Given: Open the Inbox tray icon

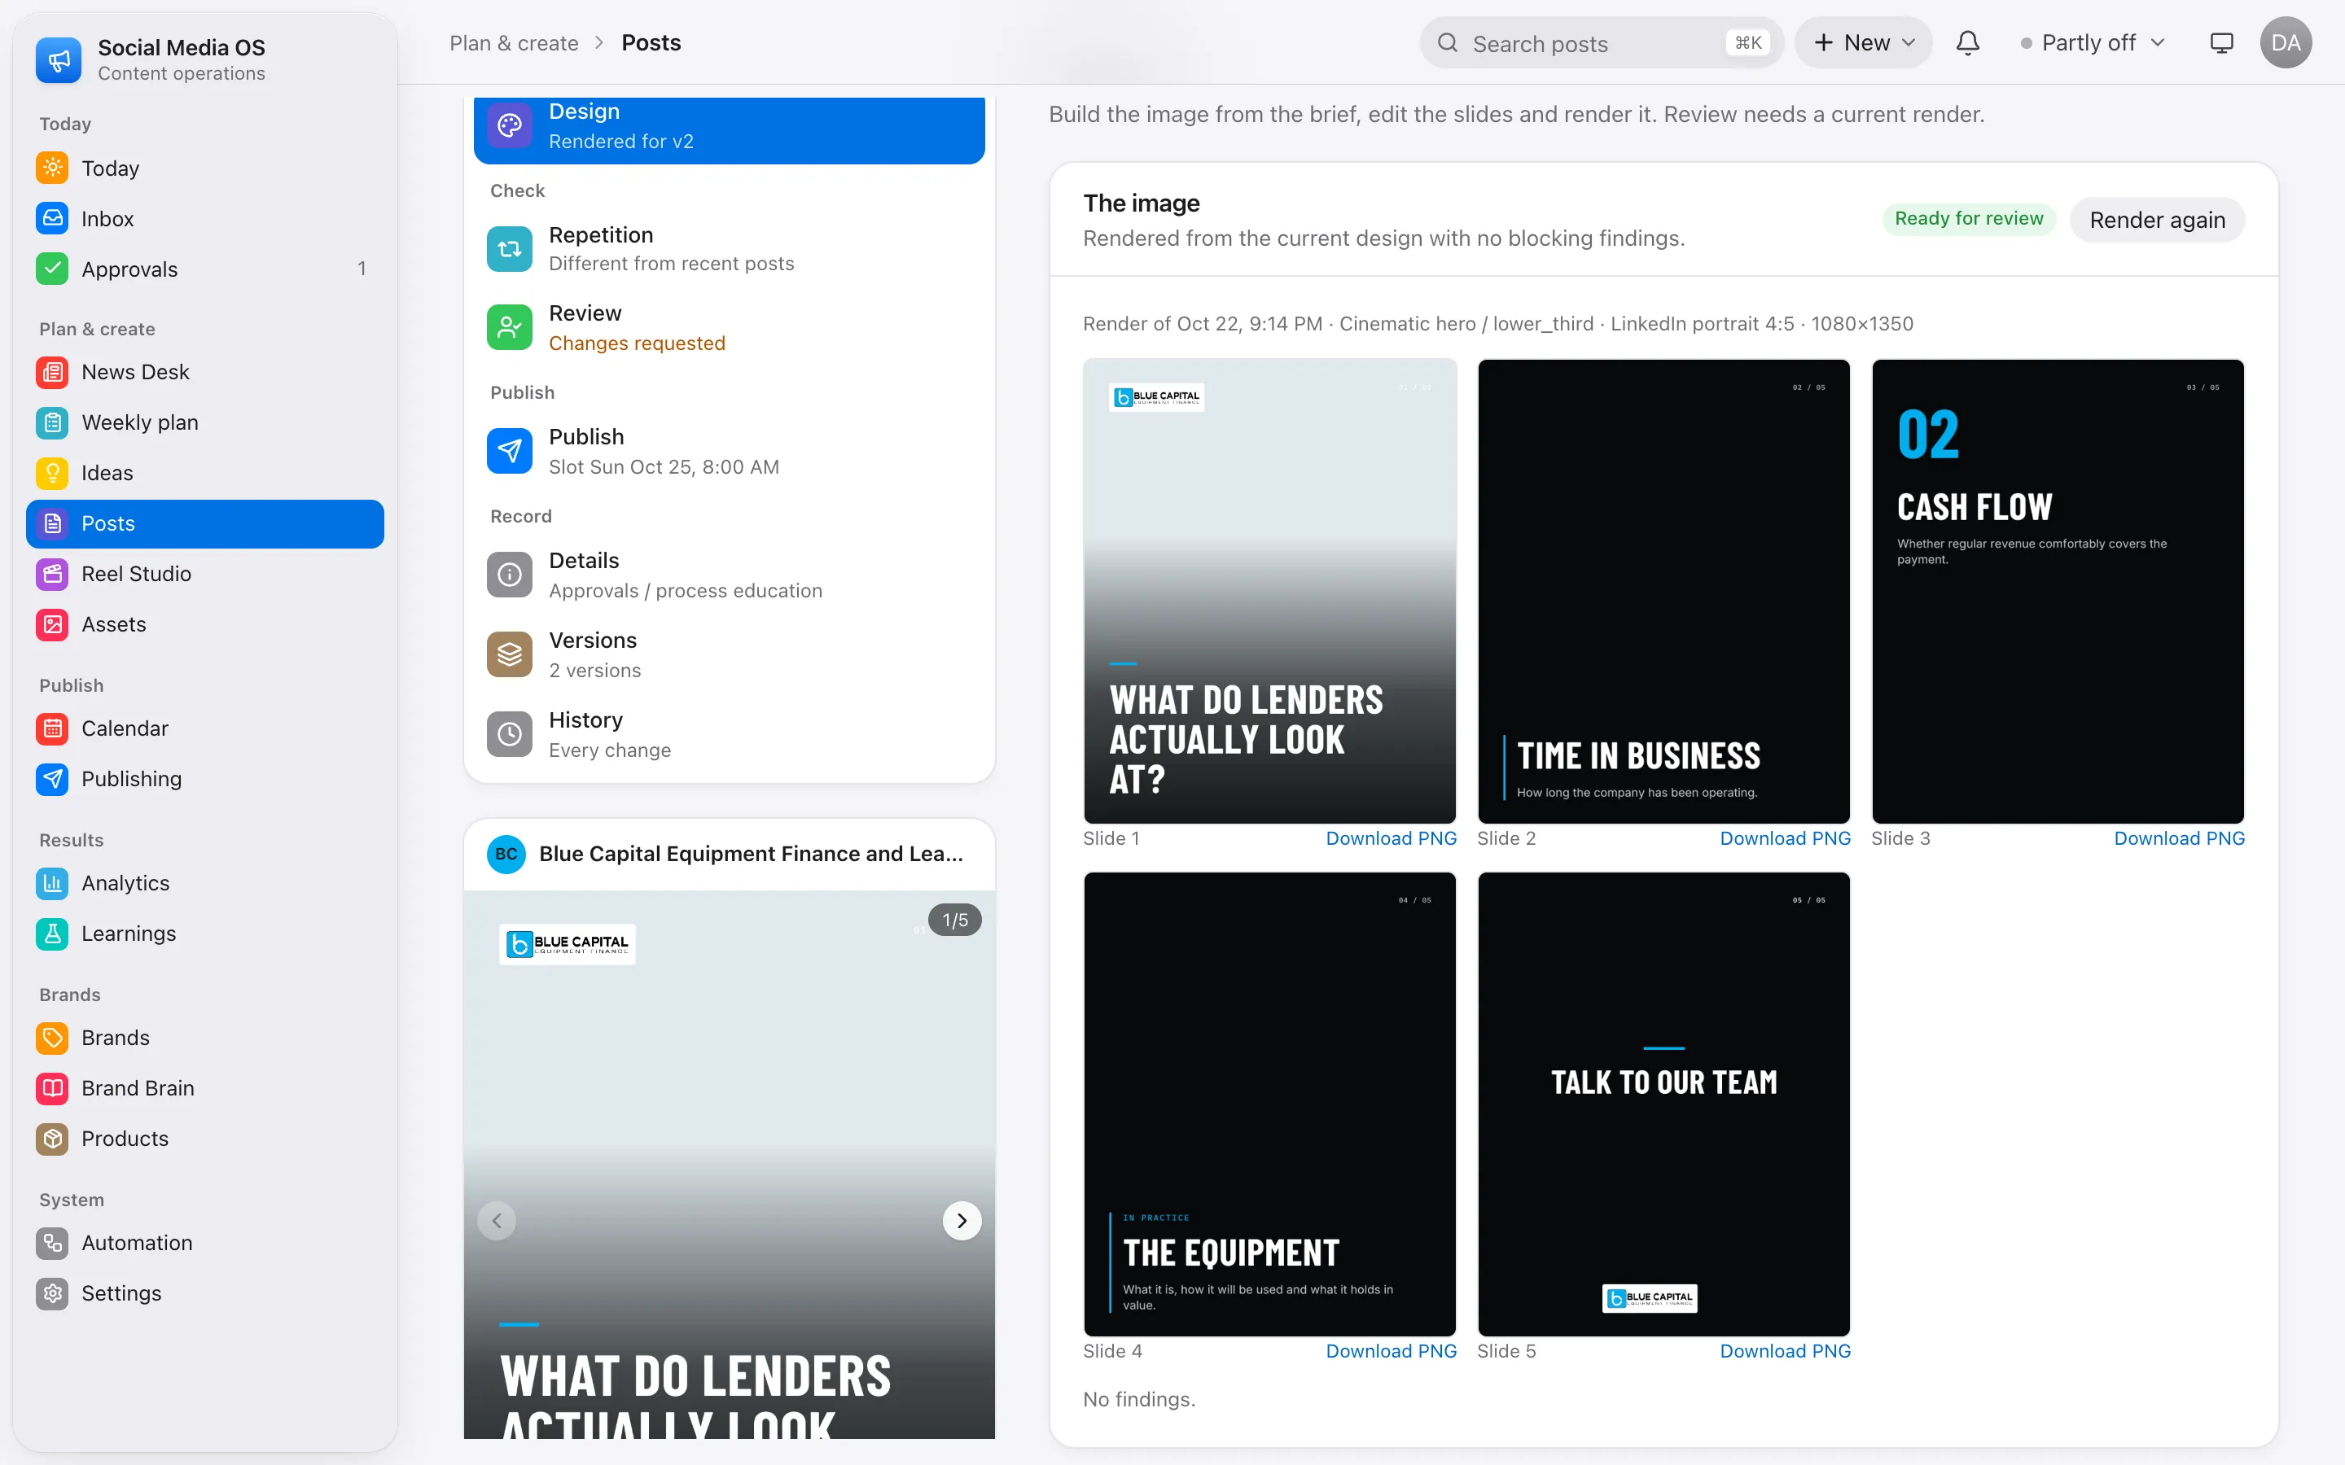Looking at the screenshot, I should point(52,219).
